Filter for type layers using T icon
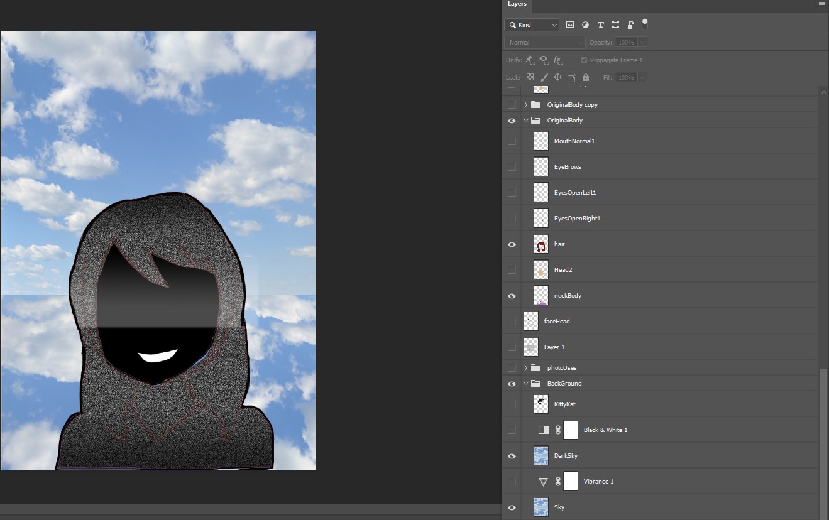This screenshot has height=520, width=829. point(600,25)
